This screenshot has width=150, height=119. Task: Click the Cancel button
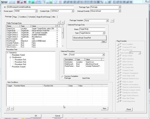click(x=58, y=116)
